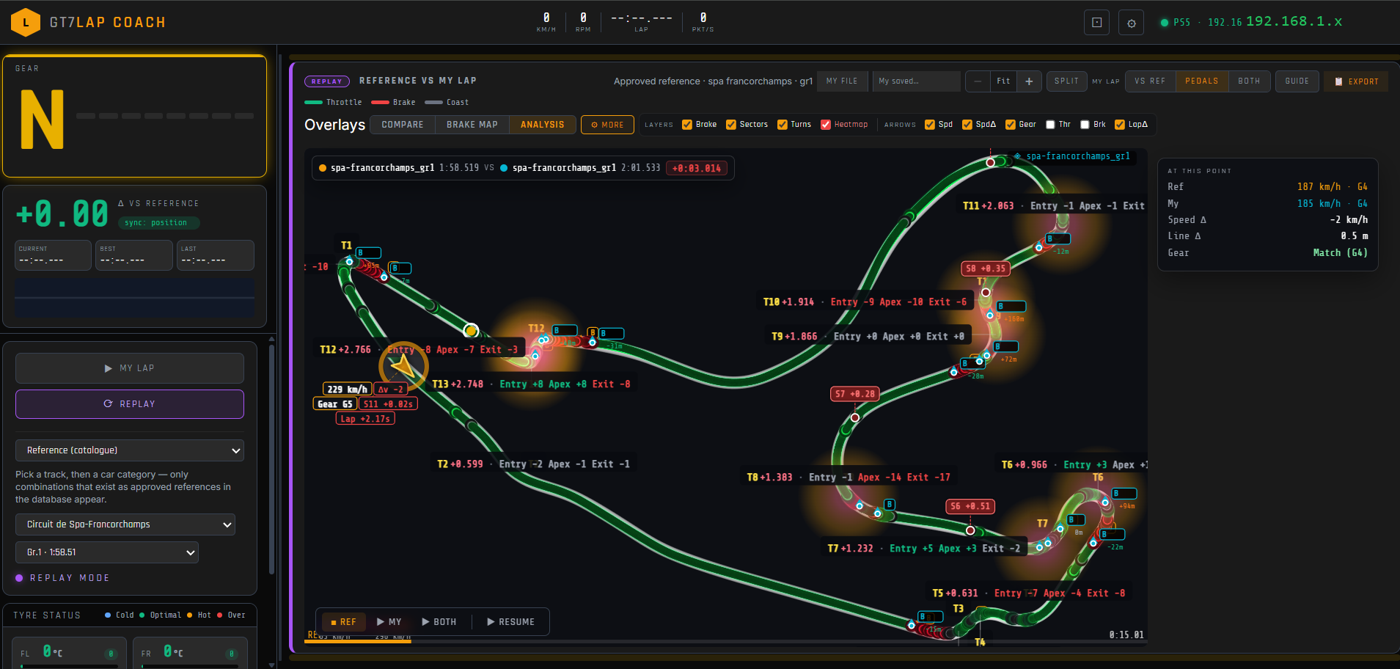Select the S8 +0.35 sector marker

coord(986,268)
